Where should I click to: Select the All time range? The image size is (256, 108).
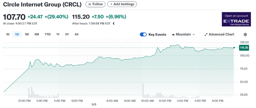point(76,34)
